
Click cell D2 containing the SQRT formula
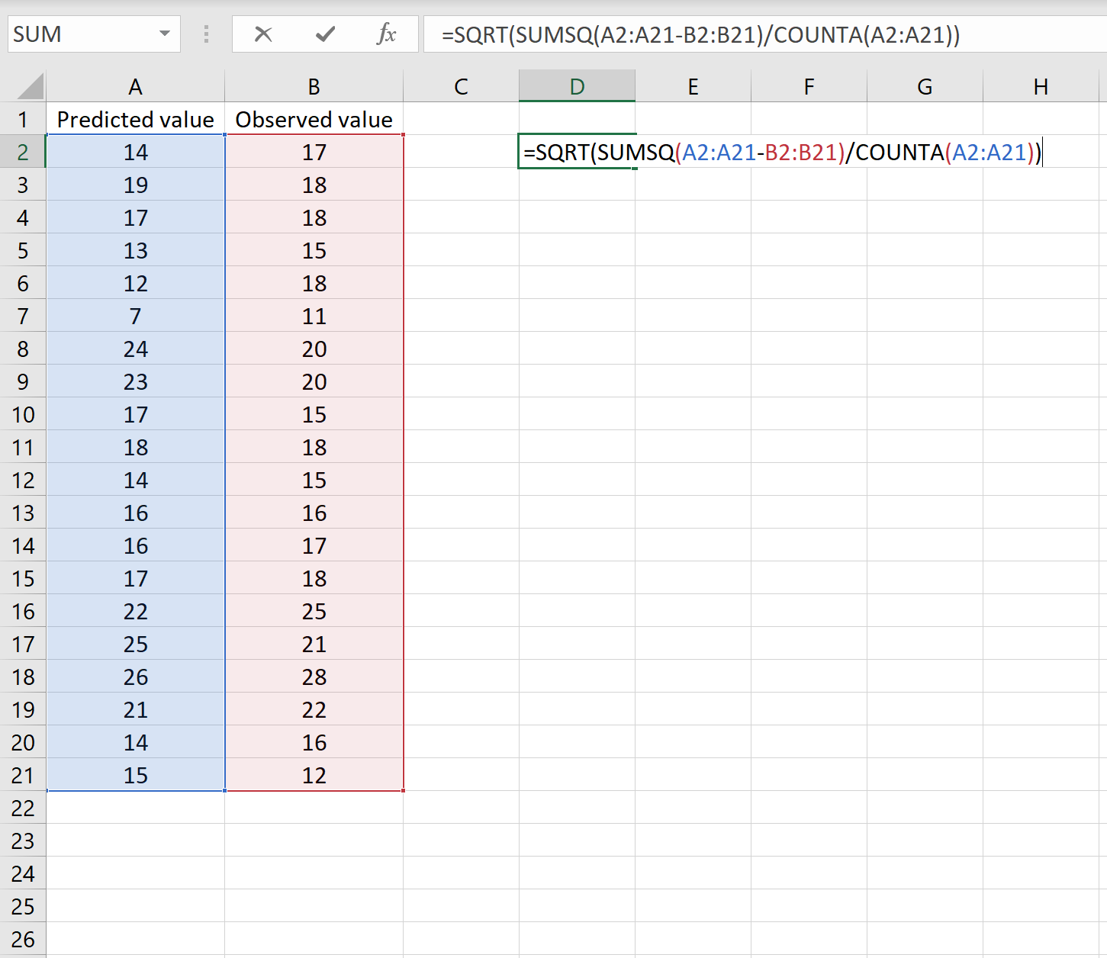(x=577, y=152)
